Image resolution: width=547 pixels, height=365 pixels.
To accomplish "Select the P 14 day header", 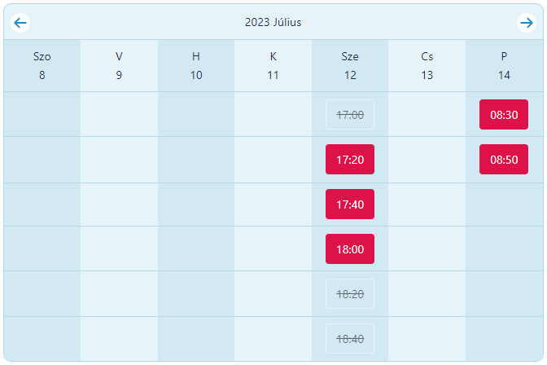I will 504,65.
